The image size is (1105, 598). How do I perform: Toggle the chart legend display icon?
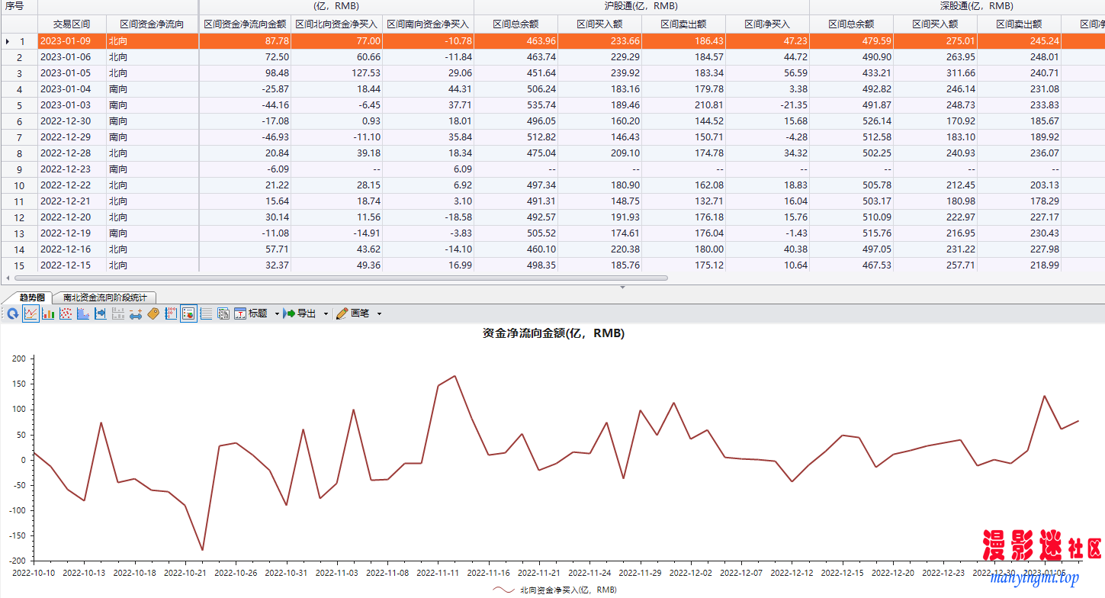point(188,313)
